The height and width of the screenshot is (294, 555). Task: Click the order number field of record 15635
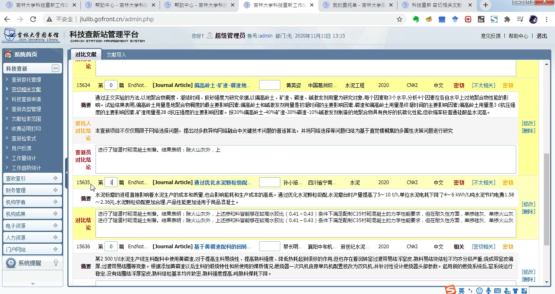[111, 183]
